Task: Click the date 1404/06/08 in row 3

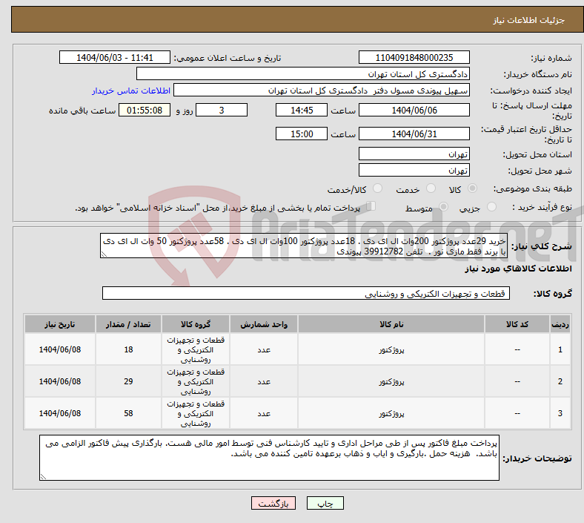Action: click(x=60, y=413)
